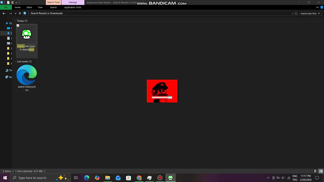The width and height of the screenshot is (324, 182).
Task: Clear the search box with X
Action: pyautogui.click(x=319, y=13)
